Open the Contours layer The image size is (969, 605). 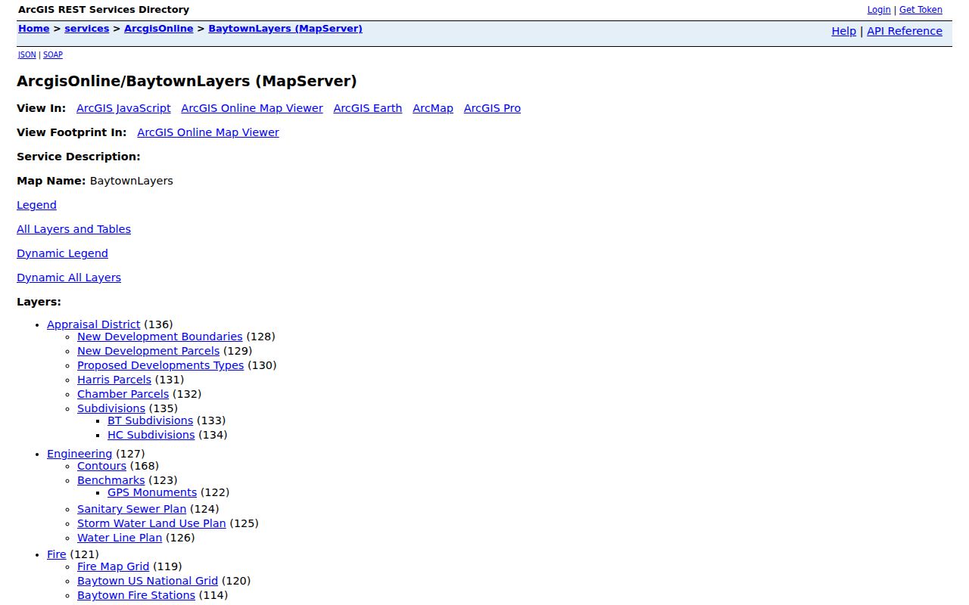[101, 466]
